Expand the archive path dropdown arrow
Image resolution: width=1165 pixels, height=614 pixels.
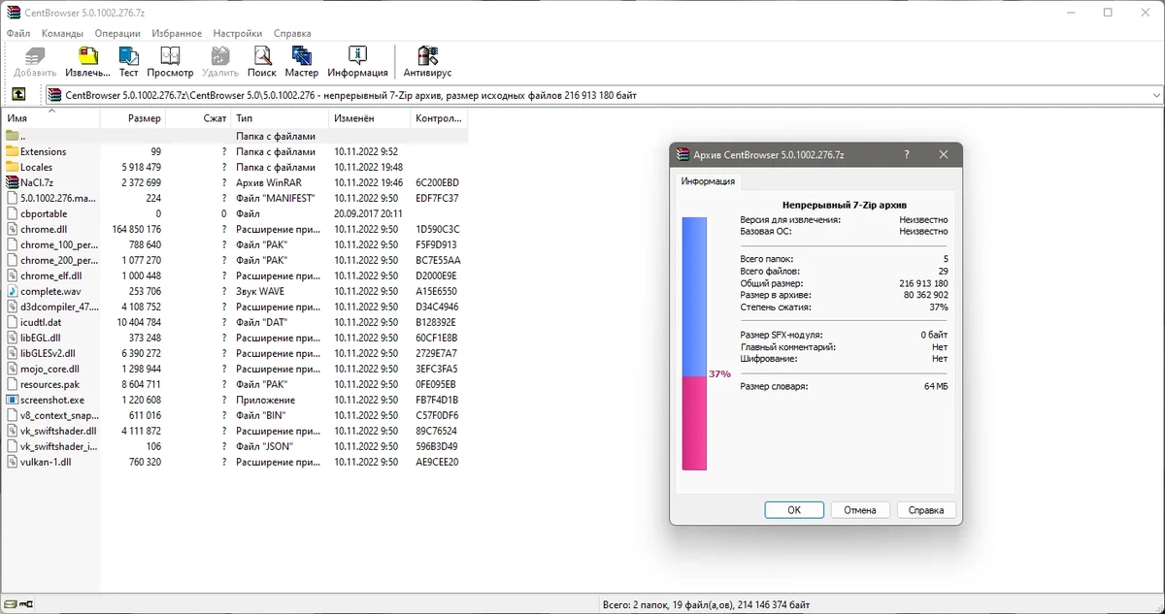tap(1155, 95)
